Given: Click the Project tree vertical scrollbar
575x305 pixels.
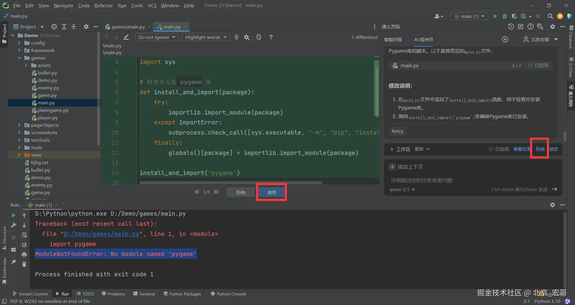Looking at the screenshot, I should pos(99,89).
